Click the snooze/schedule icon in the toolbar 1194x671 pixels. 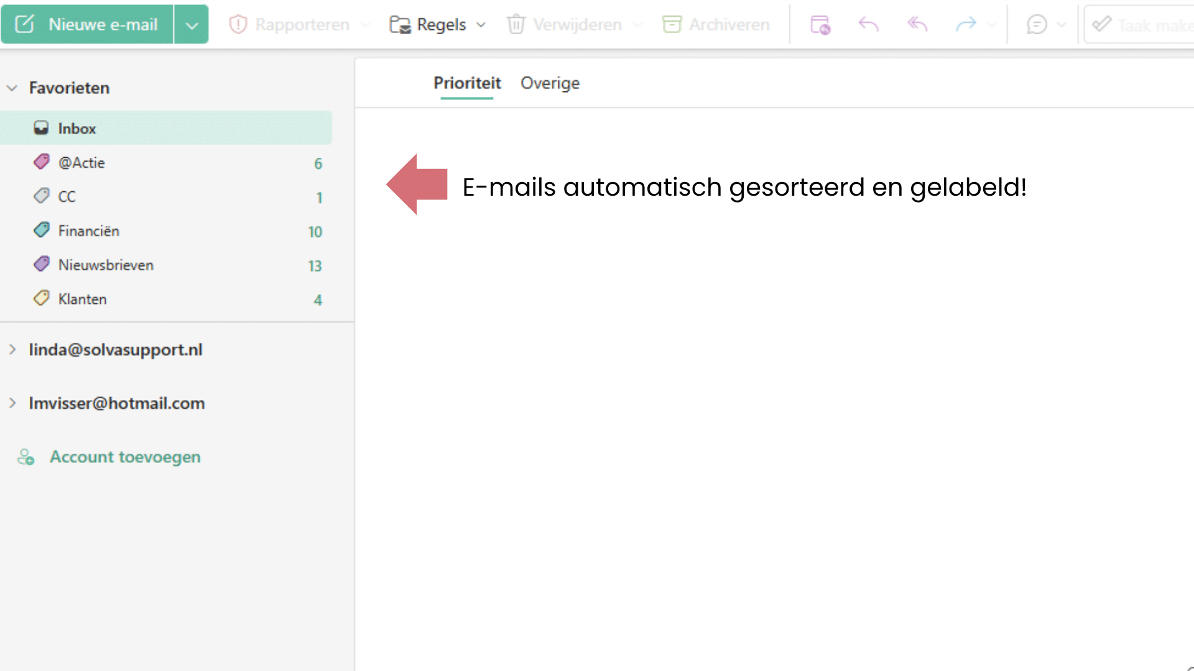(819, 24)
